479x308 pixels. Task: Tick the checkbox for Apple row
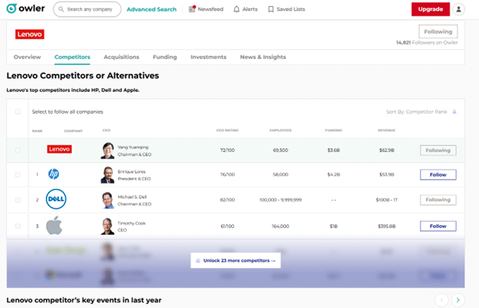coord(18,227)
